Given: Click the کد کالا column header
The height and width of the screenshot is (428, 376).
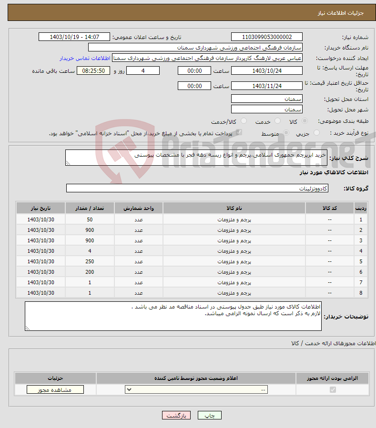Looking at the screenshot, I should pos(330,208).
